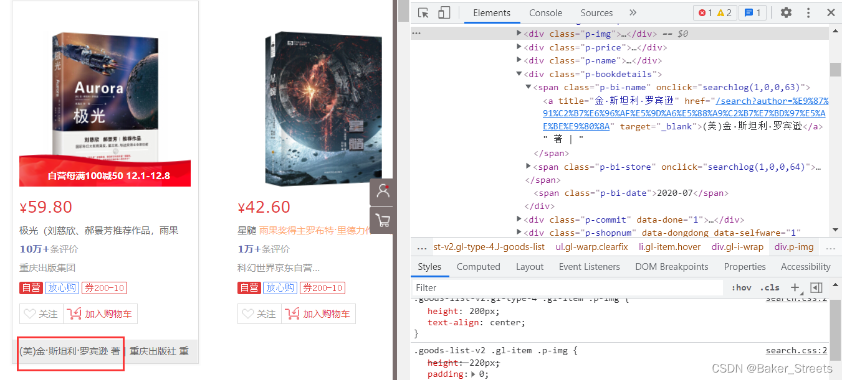Add 星髓 book to cart
842x380 pixels.
[318, 314]
